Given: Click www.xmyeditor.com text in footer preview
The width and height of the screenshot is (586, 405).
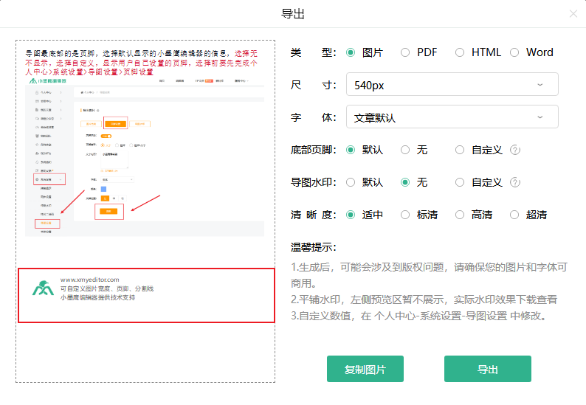Looking at the screenshot, I should pyautogui.click(x=90, y=280).
